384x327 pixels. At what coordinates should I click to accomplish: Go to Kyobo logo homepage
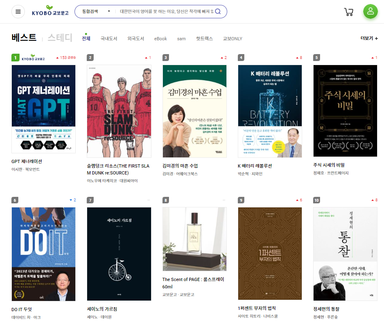(50, 11)
